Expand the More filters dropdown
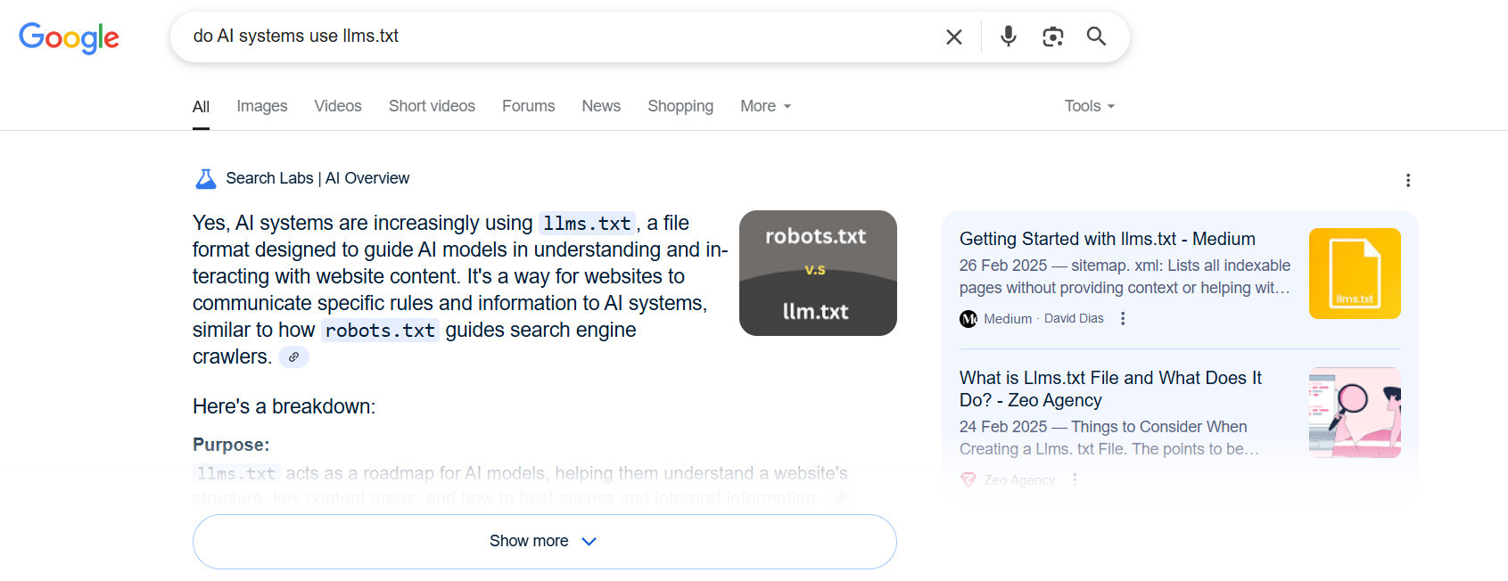Image resolution: width=1508 pixels, height=581 pixels. tap(766, 106)
